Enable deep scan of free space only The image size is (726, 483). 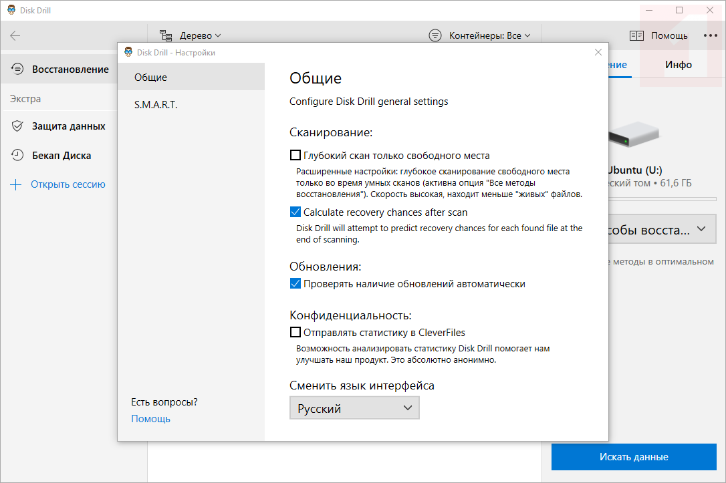[295, 156]
